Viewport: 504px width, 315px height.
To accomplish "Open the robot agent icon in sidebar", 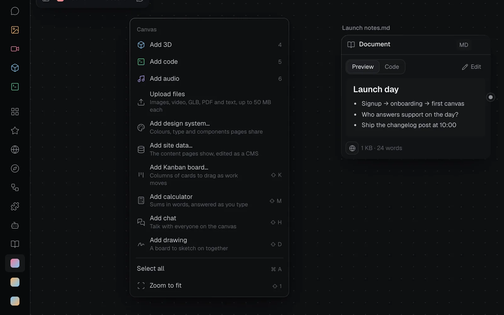I will coord(15,225).
